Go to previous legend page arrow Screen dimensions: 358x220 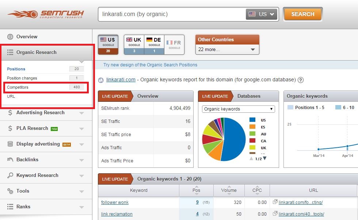[251, 159]
